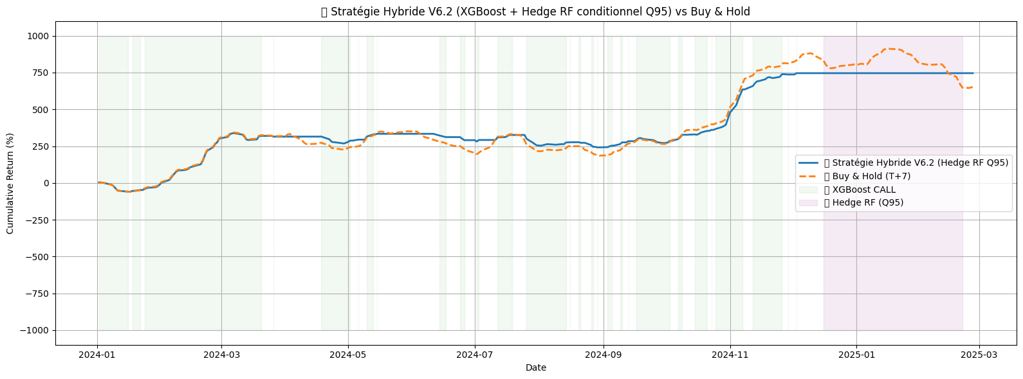This screenshot has width=1023, height=379.
Task: Click the y-axis tick label 1000
Action: point(39,36)
